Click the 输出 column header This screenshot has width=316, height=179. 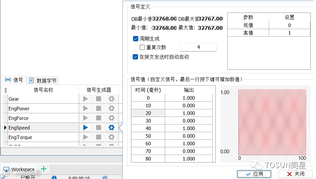pyautogui.click(x=189, y=90)
